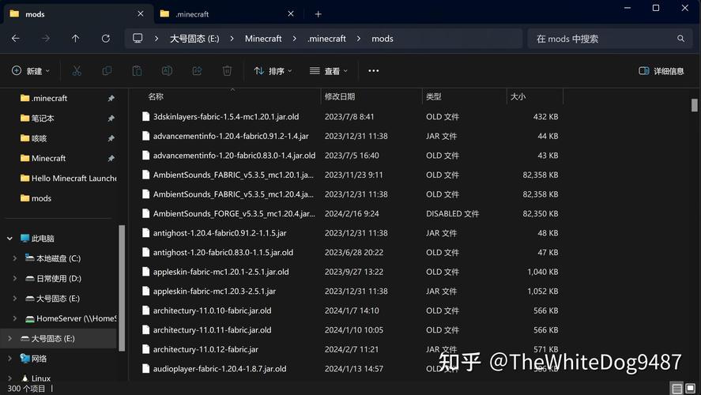The height and width of the screenshot is (395, 701).
Task: Switch to large thumbnails view in status bar
Action: point(692,389)
